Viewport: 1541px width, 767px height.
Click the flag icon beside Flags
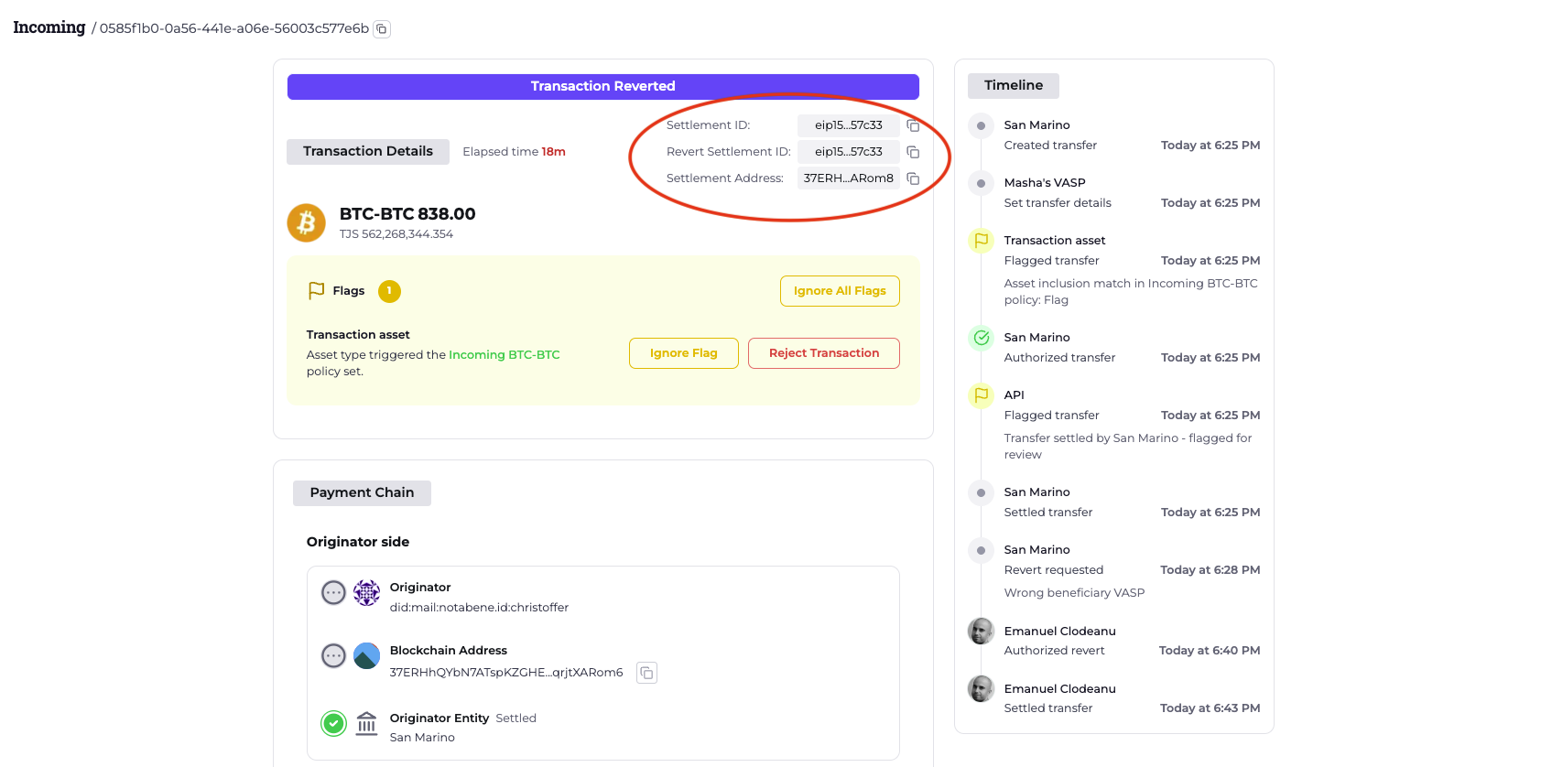pos(317,290)
